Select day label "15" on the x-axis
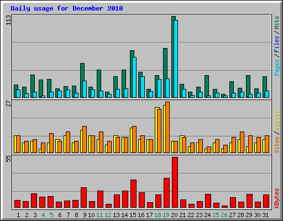 (x=133, y=215)
